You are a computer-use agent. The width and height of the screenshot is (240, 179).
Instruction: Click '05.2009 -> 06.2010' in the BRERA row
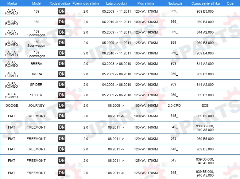[117, 74]
